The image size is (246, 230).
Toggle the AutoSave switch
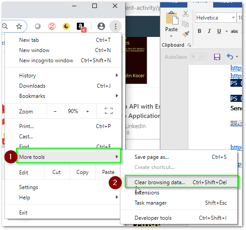coord(198,57)
